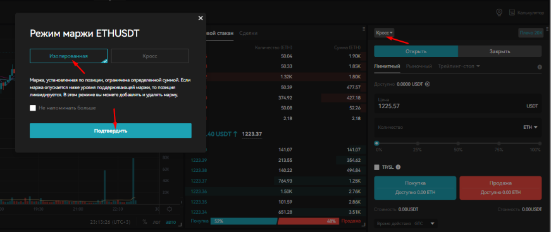Expand the Кросс margin mode dropdown
The width and height of the screenshot is (551, 232).
pos(384,33)
